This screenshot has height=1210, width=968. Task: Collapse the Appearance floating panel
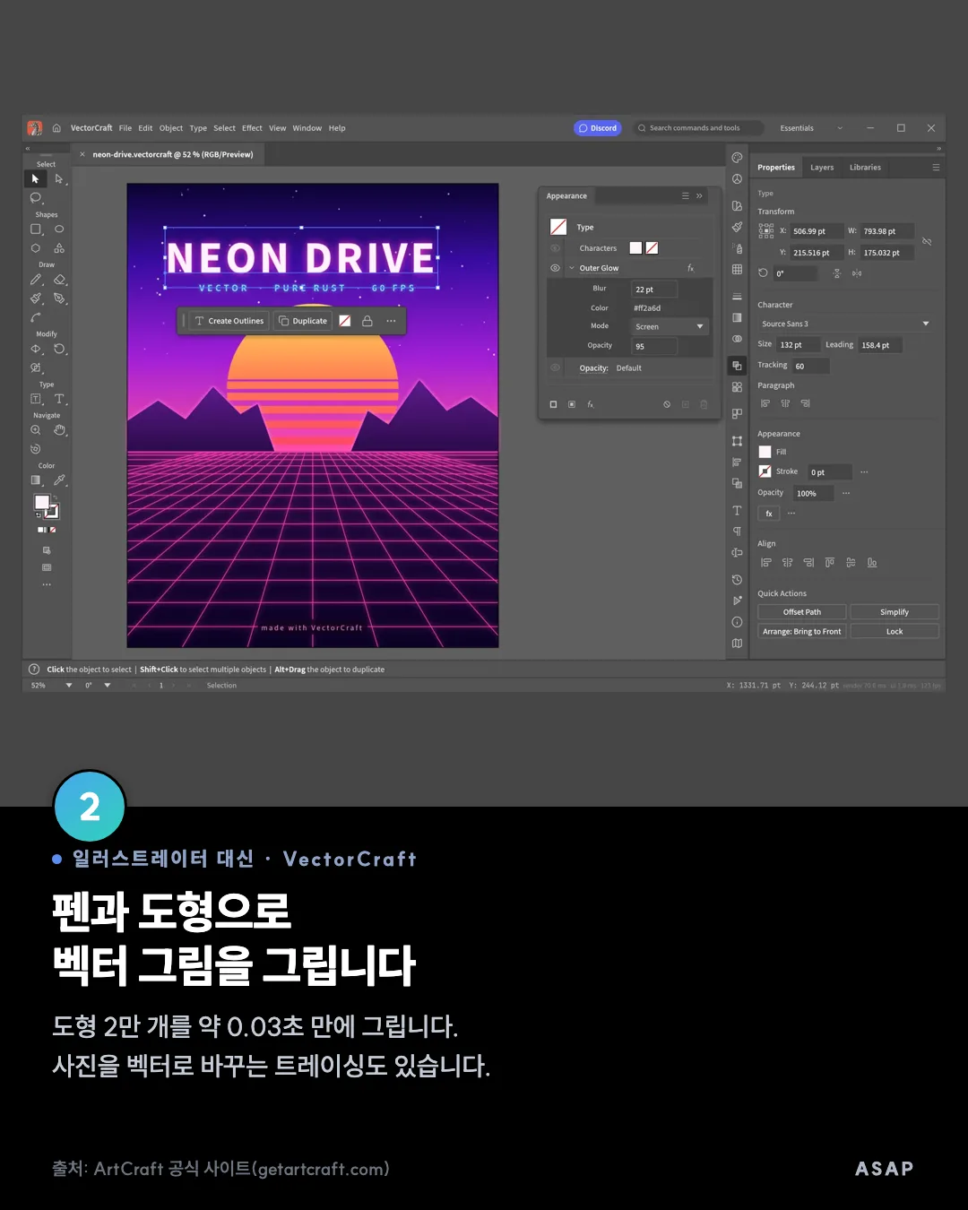(x=699, y=196)
